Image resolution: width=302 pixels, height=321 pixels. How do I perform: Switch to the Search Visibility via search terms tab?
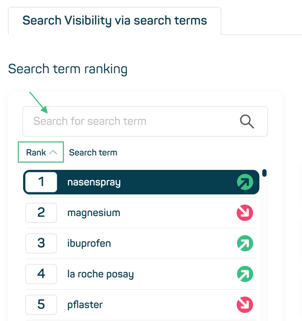pos(115,21)
